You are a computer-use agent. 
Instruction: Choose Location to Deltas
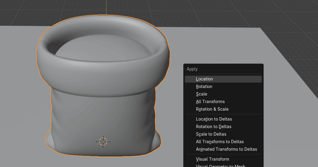point(214,119)
